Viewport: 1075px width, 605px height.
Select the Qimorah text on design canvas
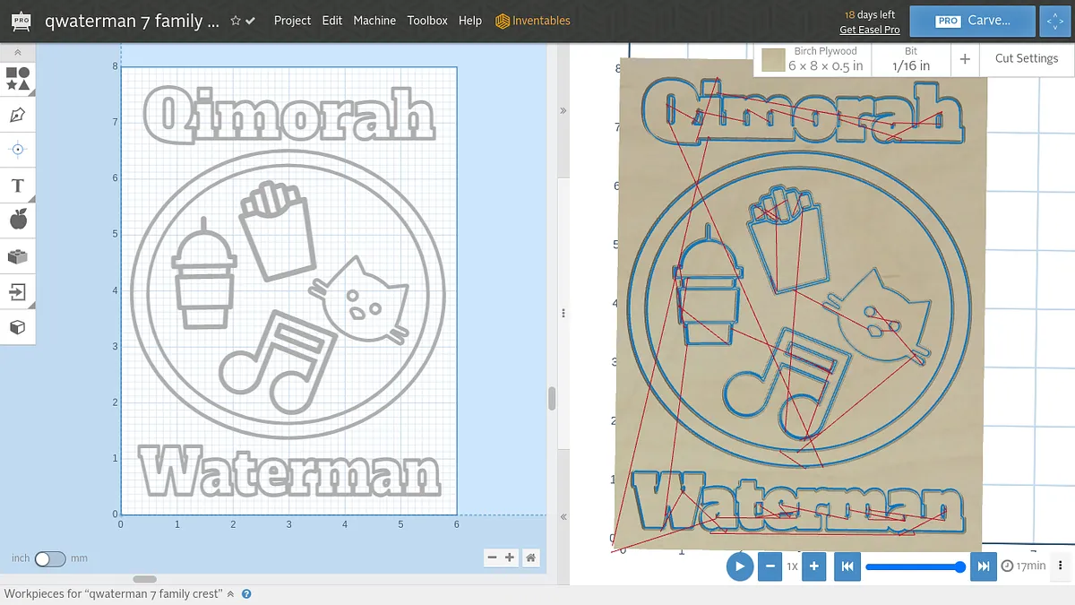click(288, 115)
